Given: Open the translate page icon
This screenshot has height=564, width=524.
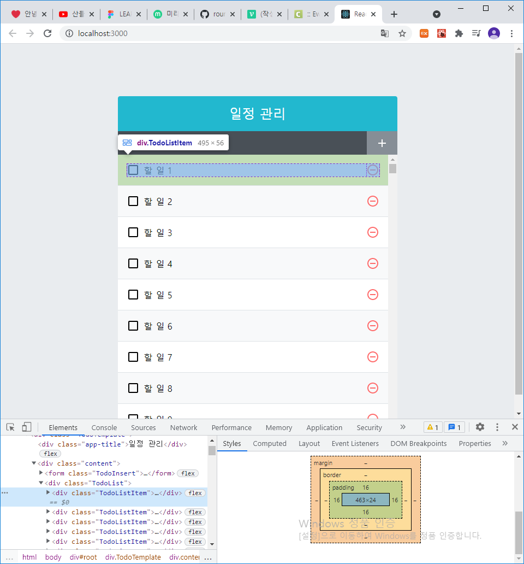Looking at the screenshot, I should tap(385, 33).
